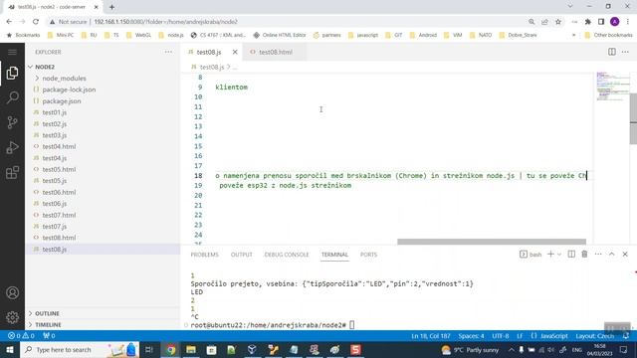Open the new terminal launch profile dropdown

pyautogui.click(x=559, y=255)
